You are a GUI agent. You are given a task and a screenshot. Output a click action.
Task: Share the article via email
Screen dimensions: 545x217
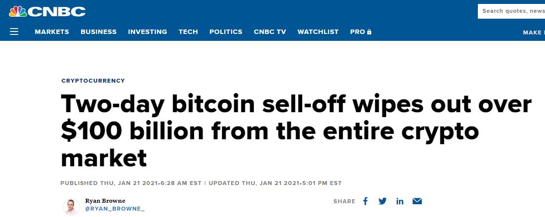(x=417, y=201)
